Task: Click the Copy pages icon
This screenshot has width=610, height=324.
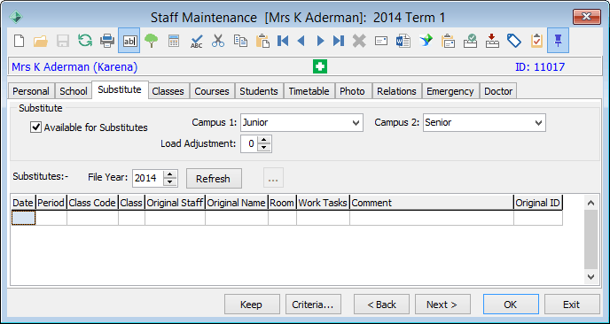Action: pos(240,41)
